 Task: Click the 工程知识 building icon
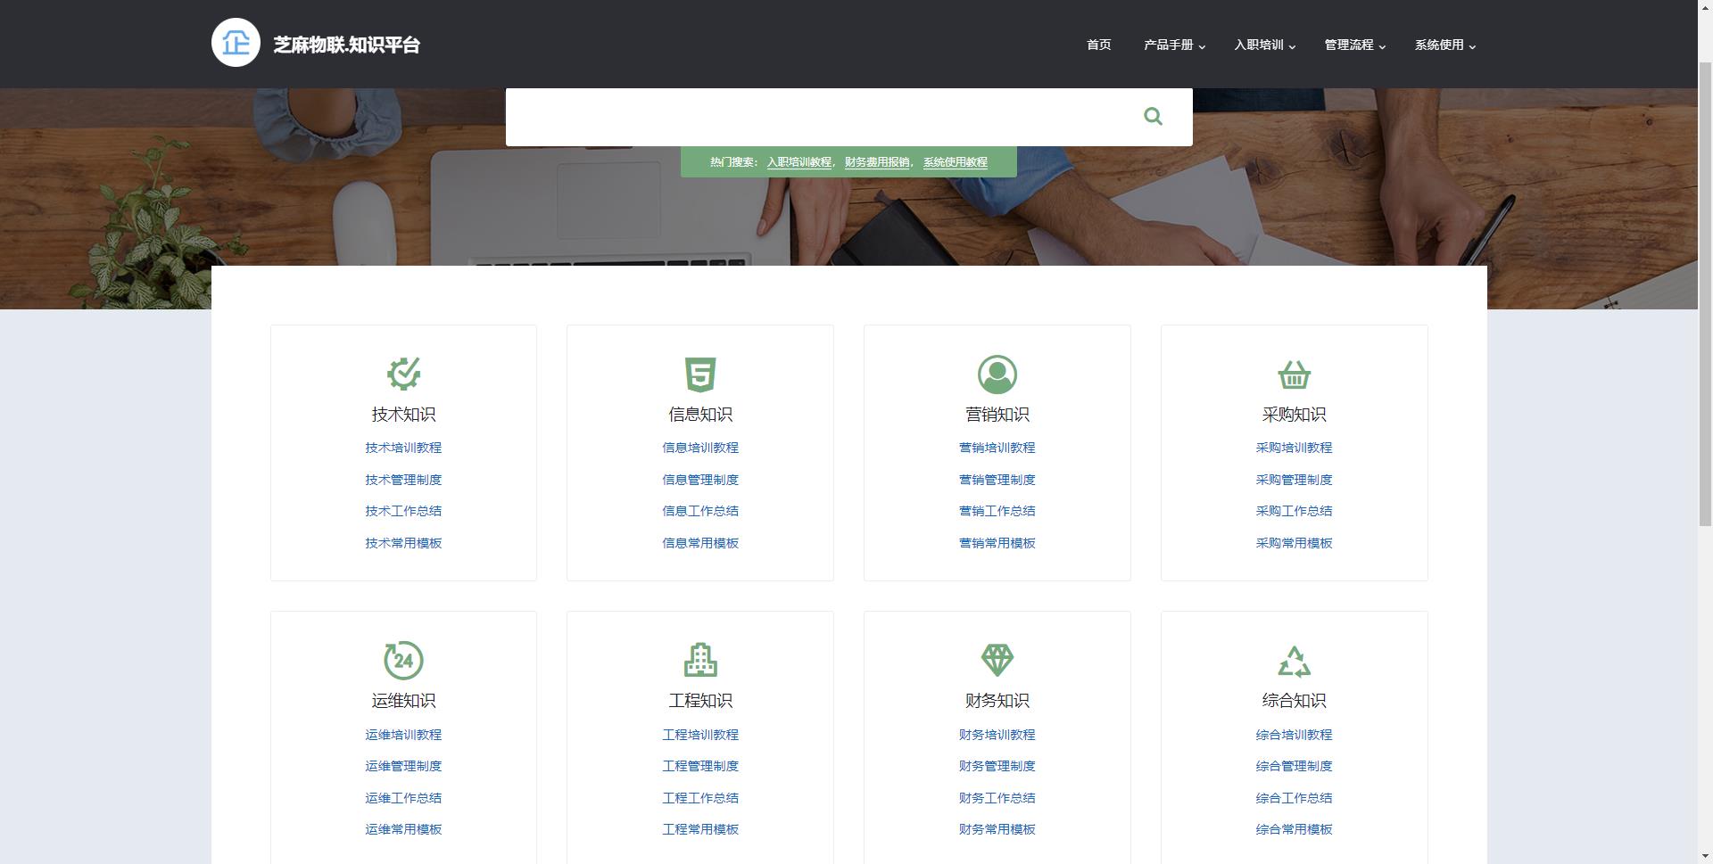click(700, 661)
